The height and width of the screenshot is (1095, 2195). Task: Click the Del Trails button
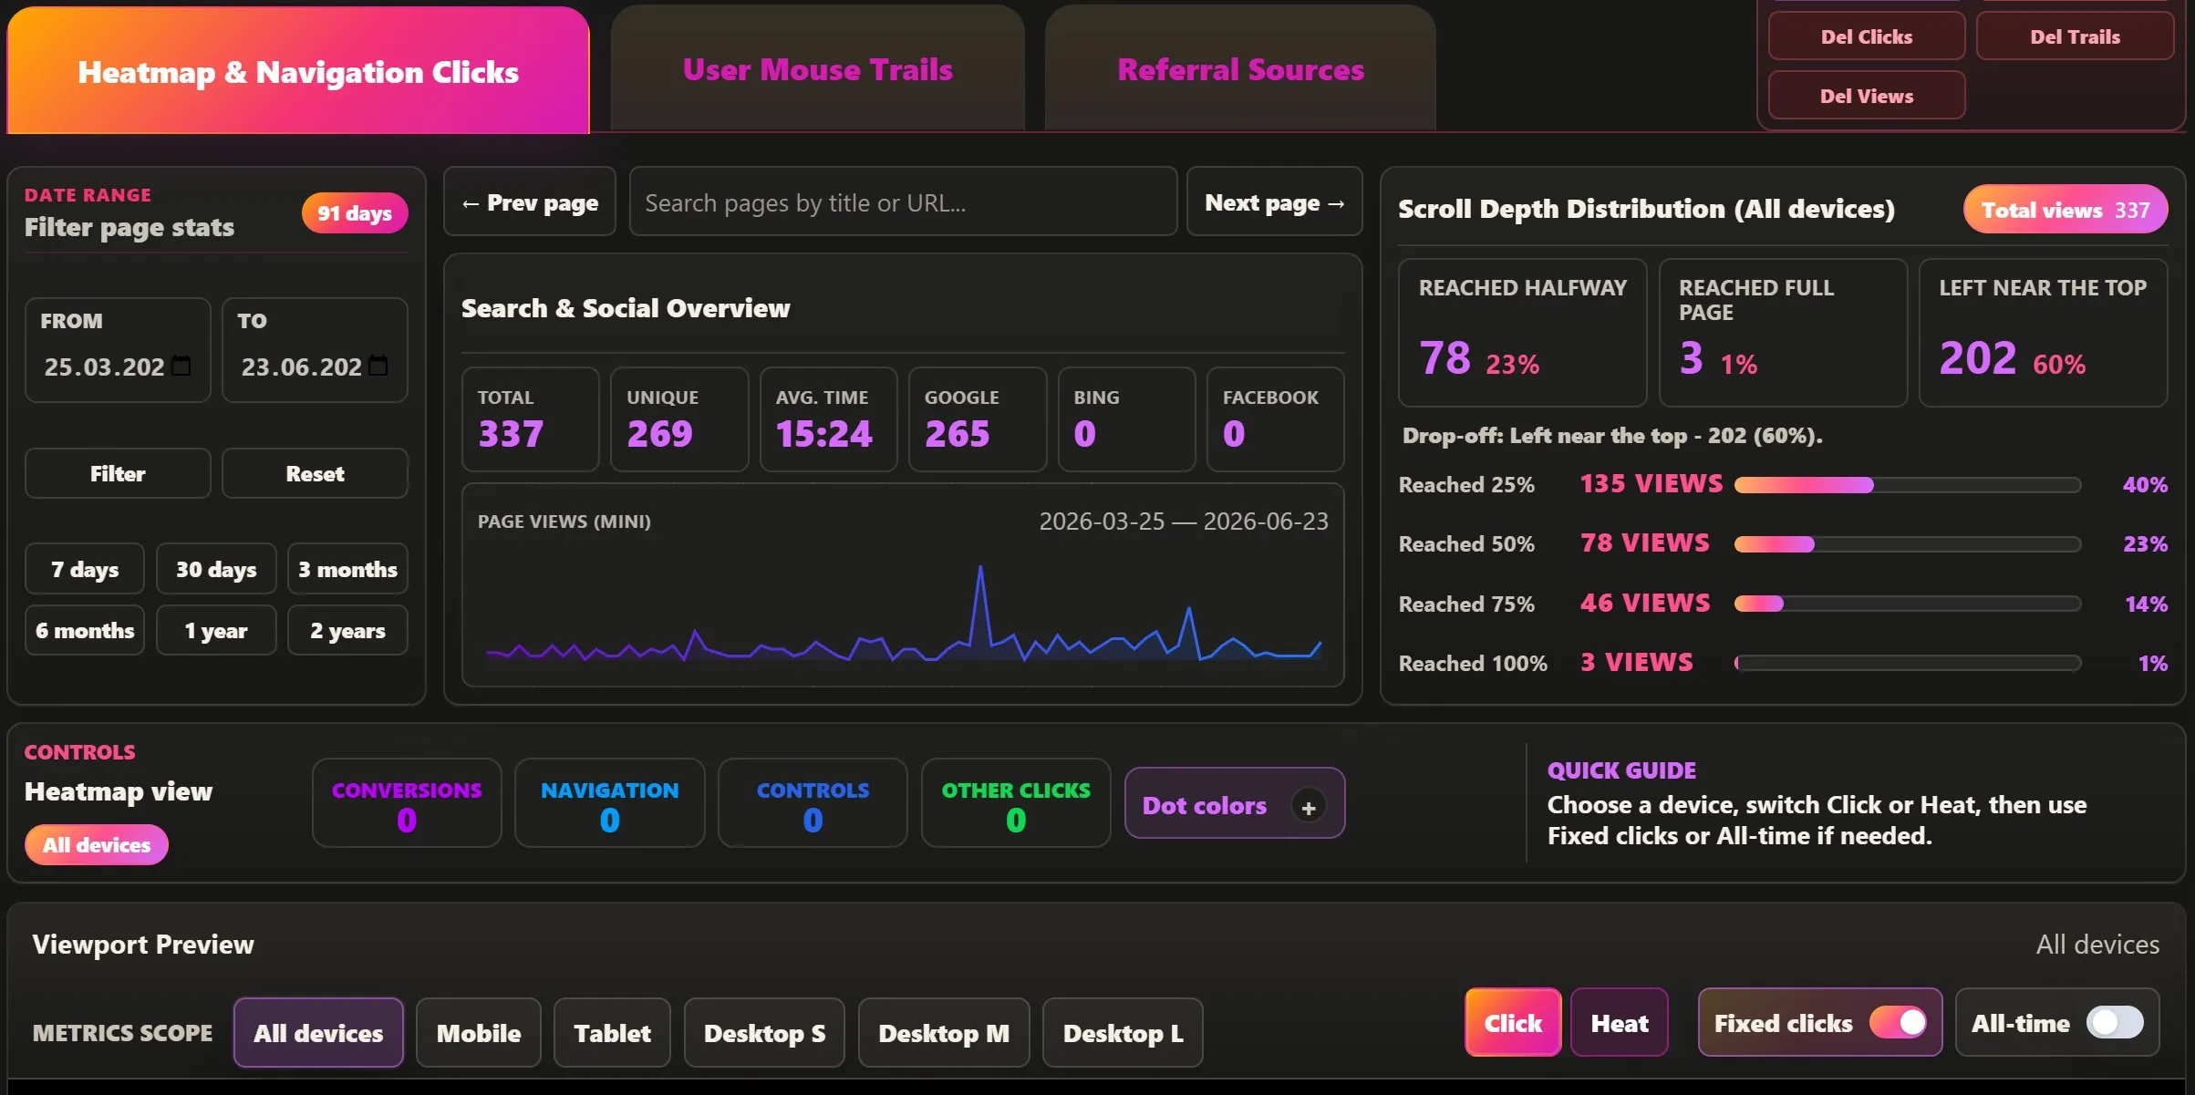pos(2075,36)
